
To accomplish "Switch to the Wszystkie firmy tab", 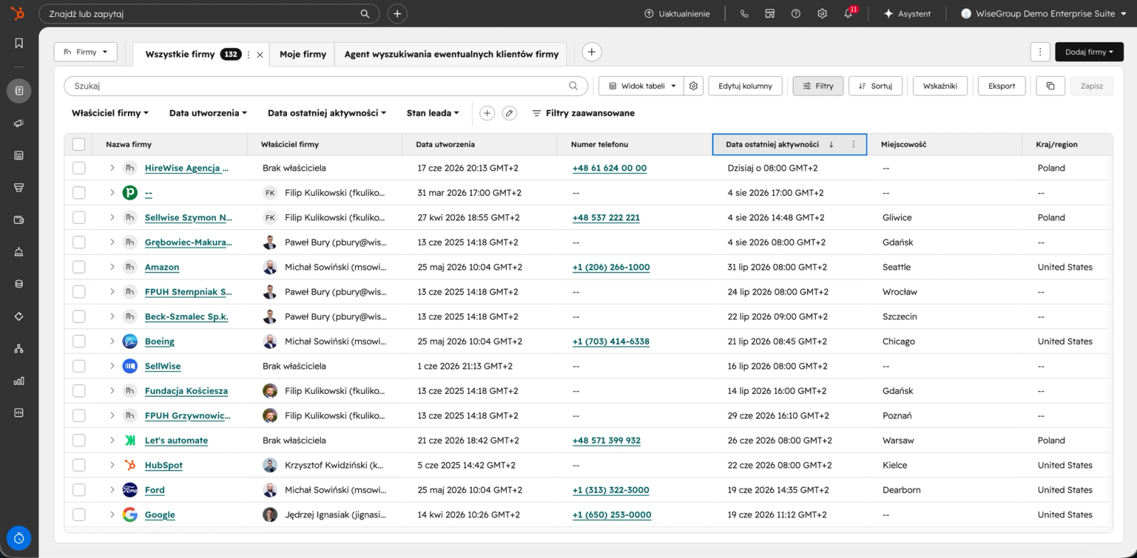I will click(180, 54).
